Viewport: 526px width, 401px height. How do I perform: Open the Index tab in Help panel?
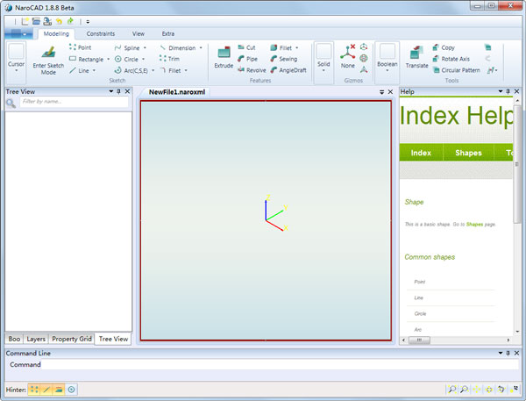click(421, 153)
